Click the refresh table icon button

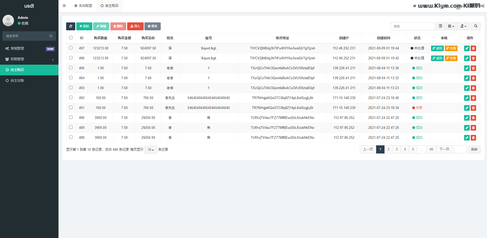coord(70,26)
